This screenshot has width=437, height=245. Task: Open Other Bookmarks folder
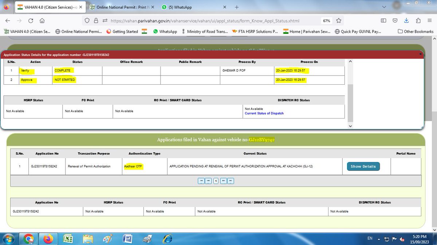pos(416,32)
